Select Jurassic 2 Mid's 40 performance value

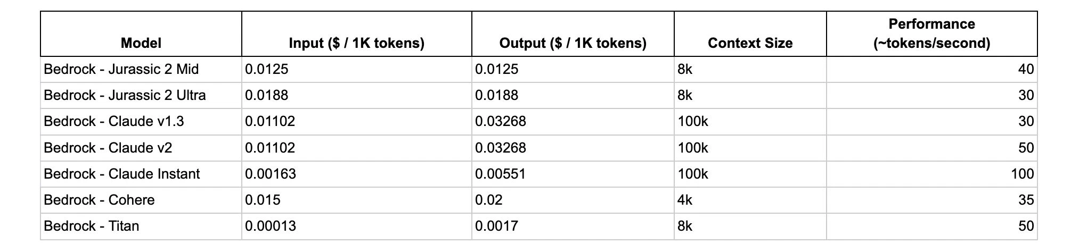point(1026,69)
